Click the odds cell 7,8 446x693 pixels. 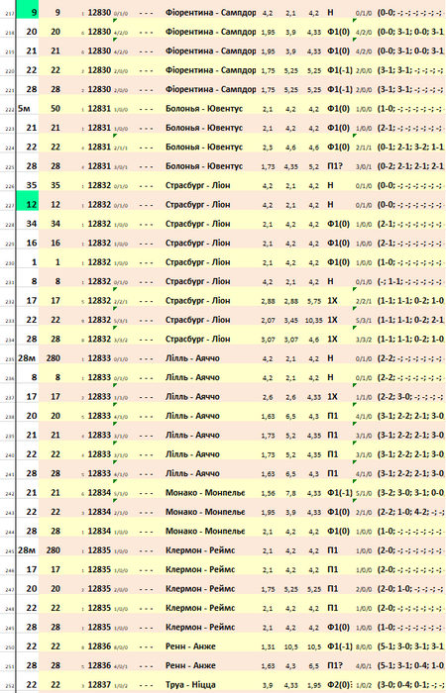point(290,493)
